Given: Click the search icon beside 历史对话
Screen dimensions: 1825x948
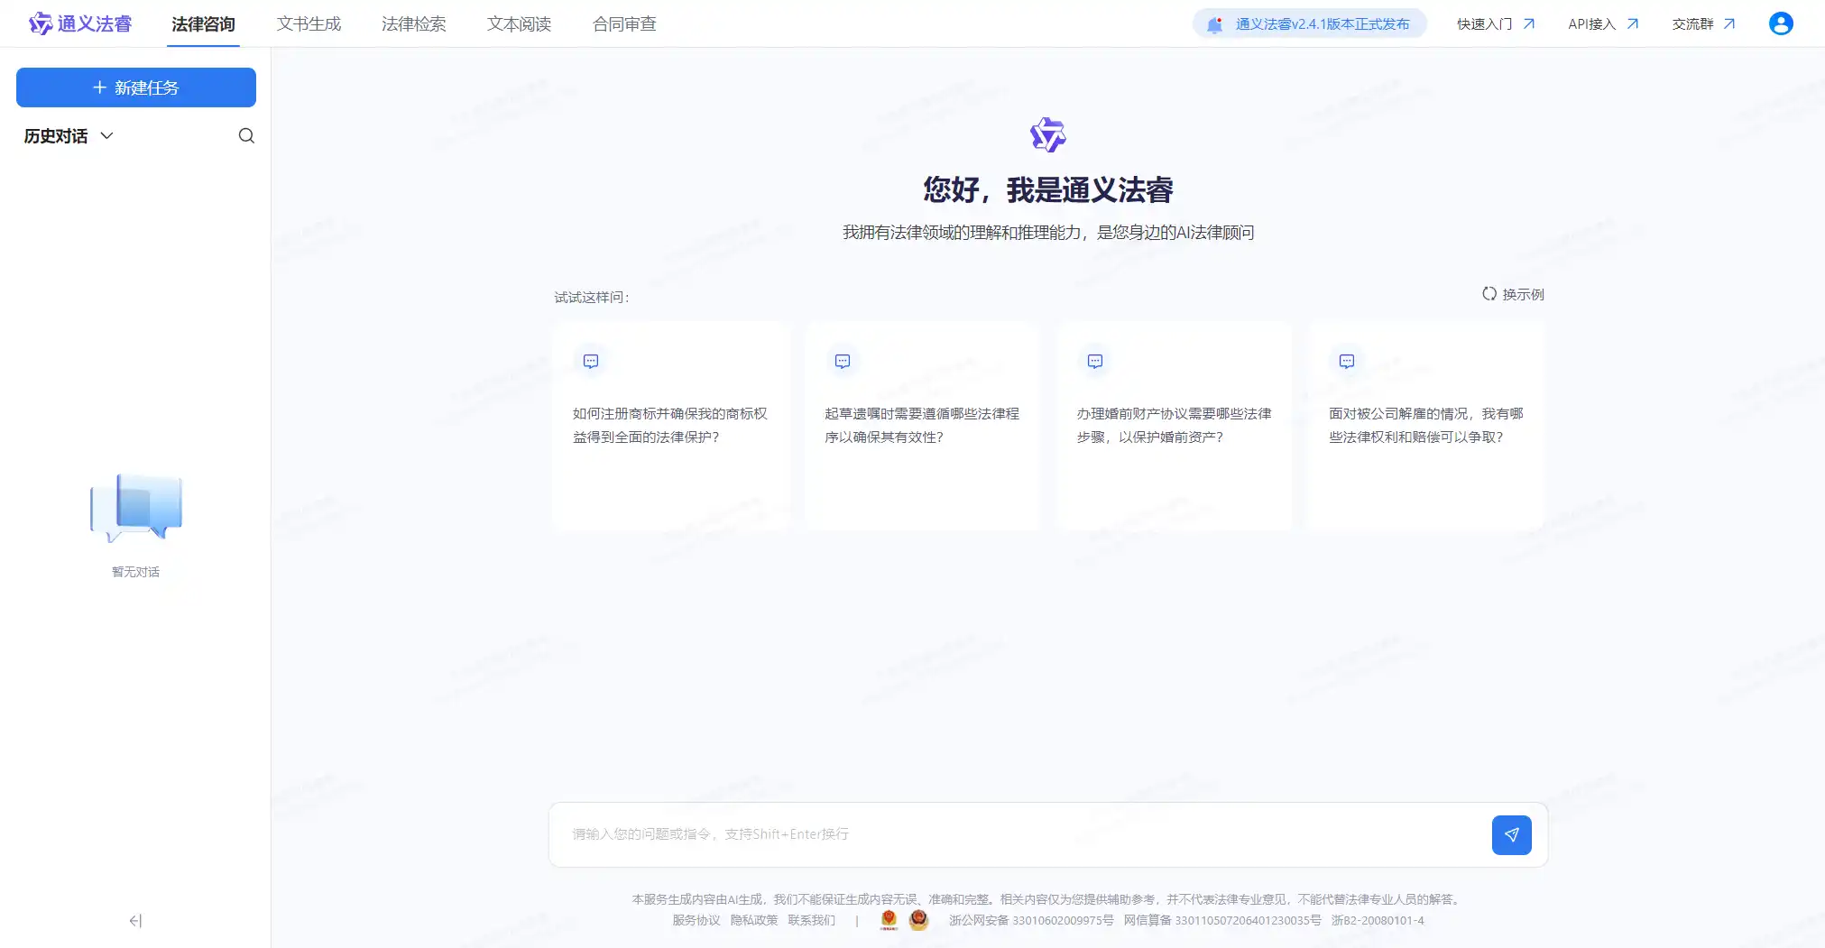Looking at the screenshot, I should [x=246, y=136].
